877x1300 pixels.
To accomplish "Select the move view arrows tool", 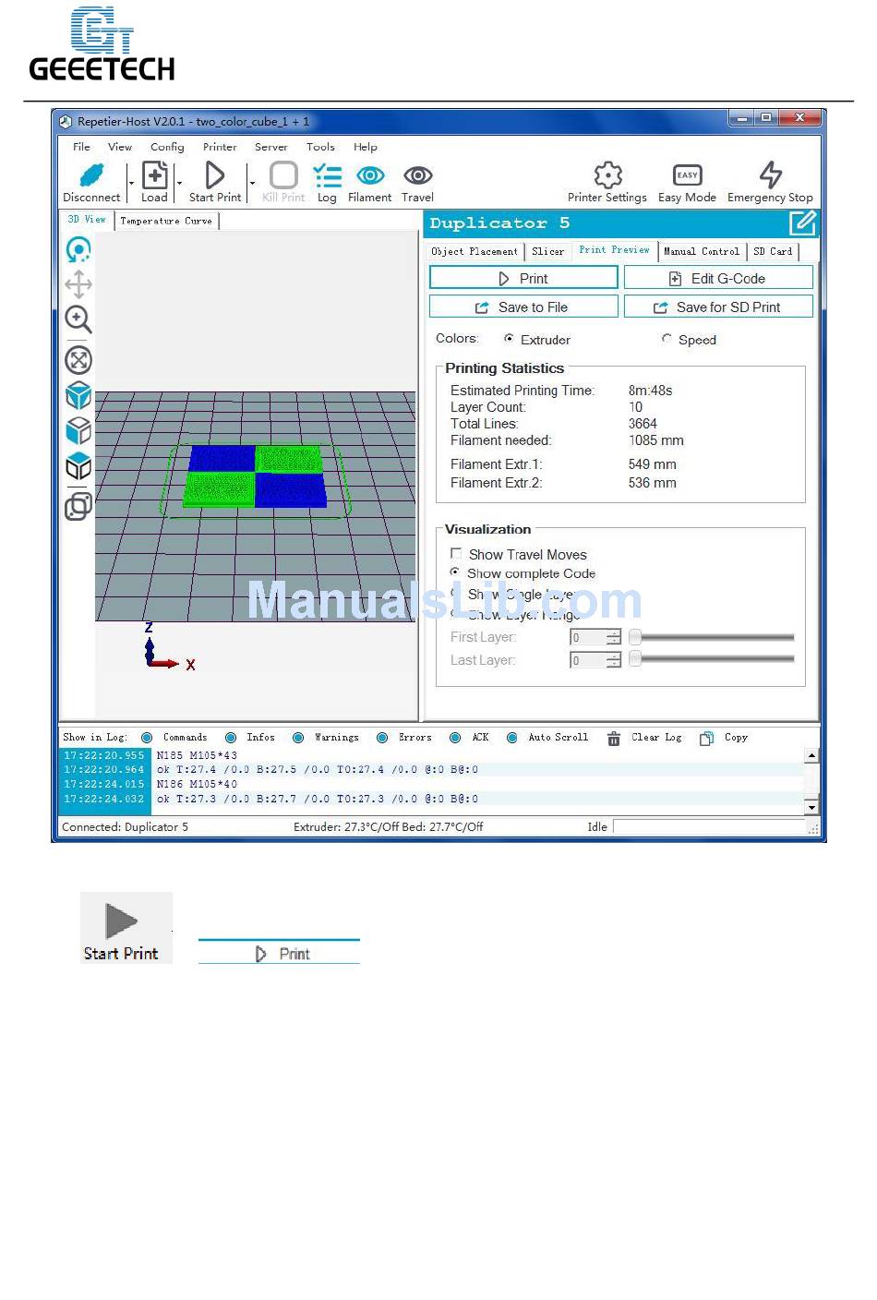I will click(78, 284).
